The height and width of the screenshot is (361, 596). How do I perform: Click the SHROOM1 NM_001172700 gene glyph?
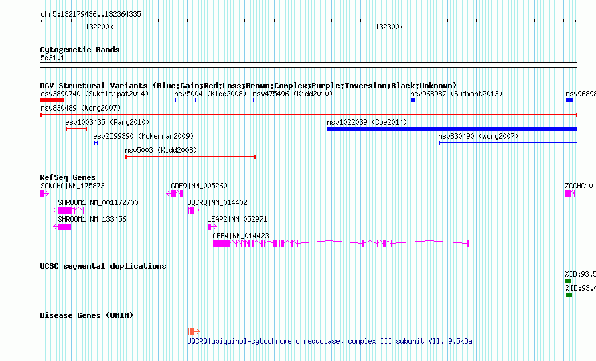pyautogui.click(x=69, y=210)
